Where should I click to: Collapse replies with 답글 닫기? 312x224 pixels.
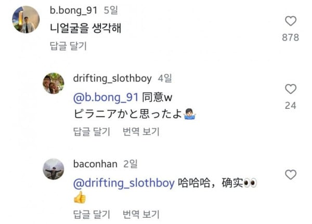pyautogui.click(x=68, y=46)
